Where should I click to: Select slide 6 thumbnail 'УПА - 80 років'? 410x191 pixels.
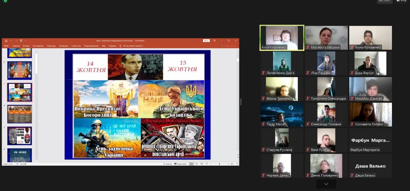(x=20, y=155)
